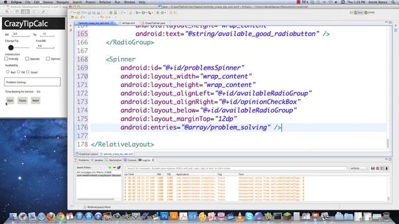
Task: Check the Opinion checkbox
Action: (x=48, y=58)
